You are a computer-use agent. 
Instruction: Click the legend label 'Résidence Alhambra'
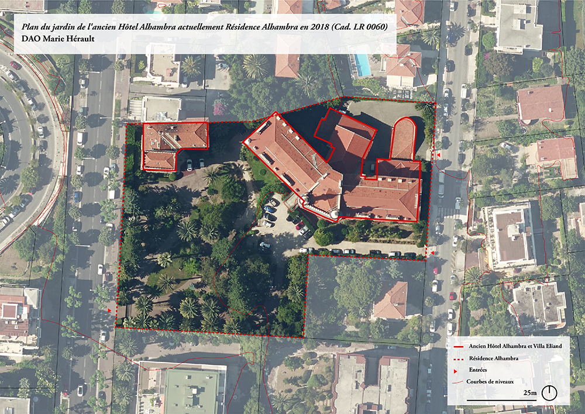tap(494, 358)
